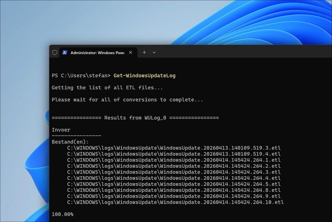Click the Get-WindowsUpdateLog command text
The height and width of the screenshot is (222, 332).
[x=144, y=75]
